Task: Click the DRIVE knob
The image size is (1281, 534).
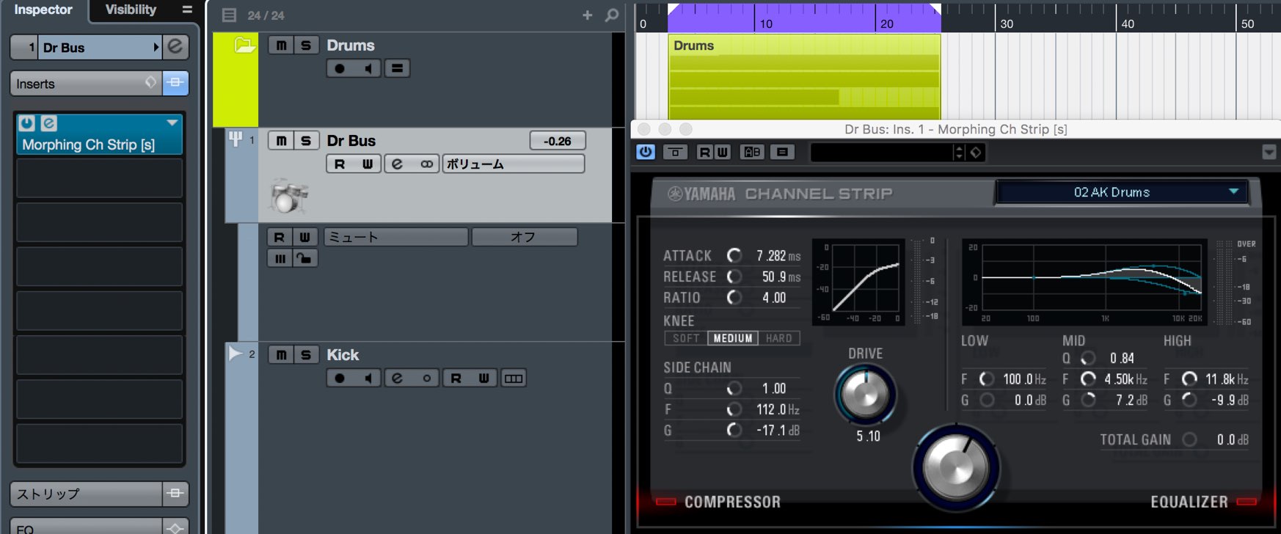Action: 866,395
